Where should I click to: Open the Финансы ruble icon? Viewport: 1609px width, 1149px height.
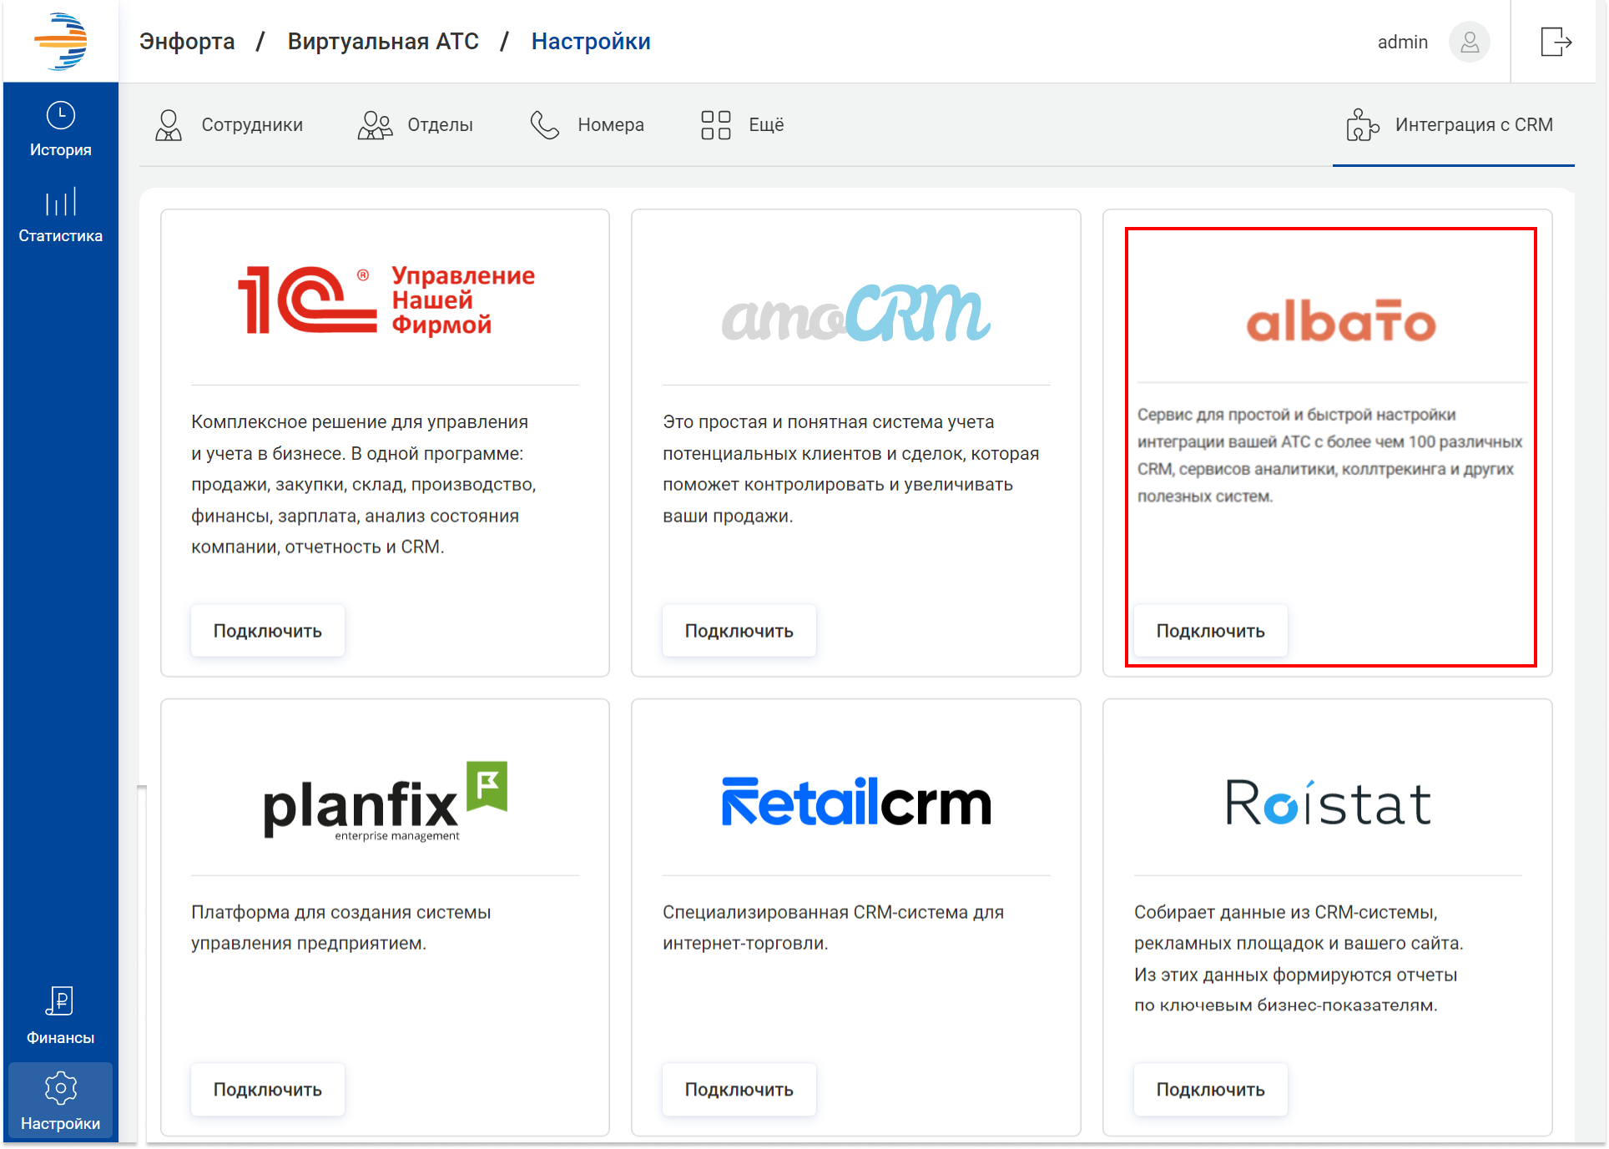click(60, 1000)
